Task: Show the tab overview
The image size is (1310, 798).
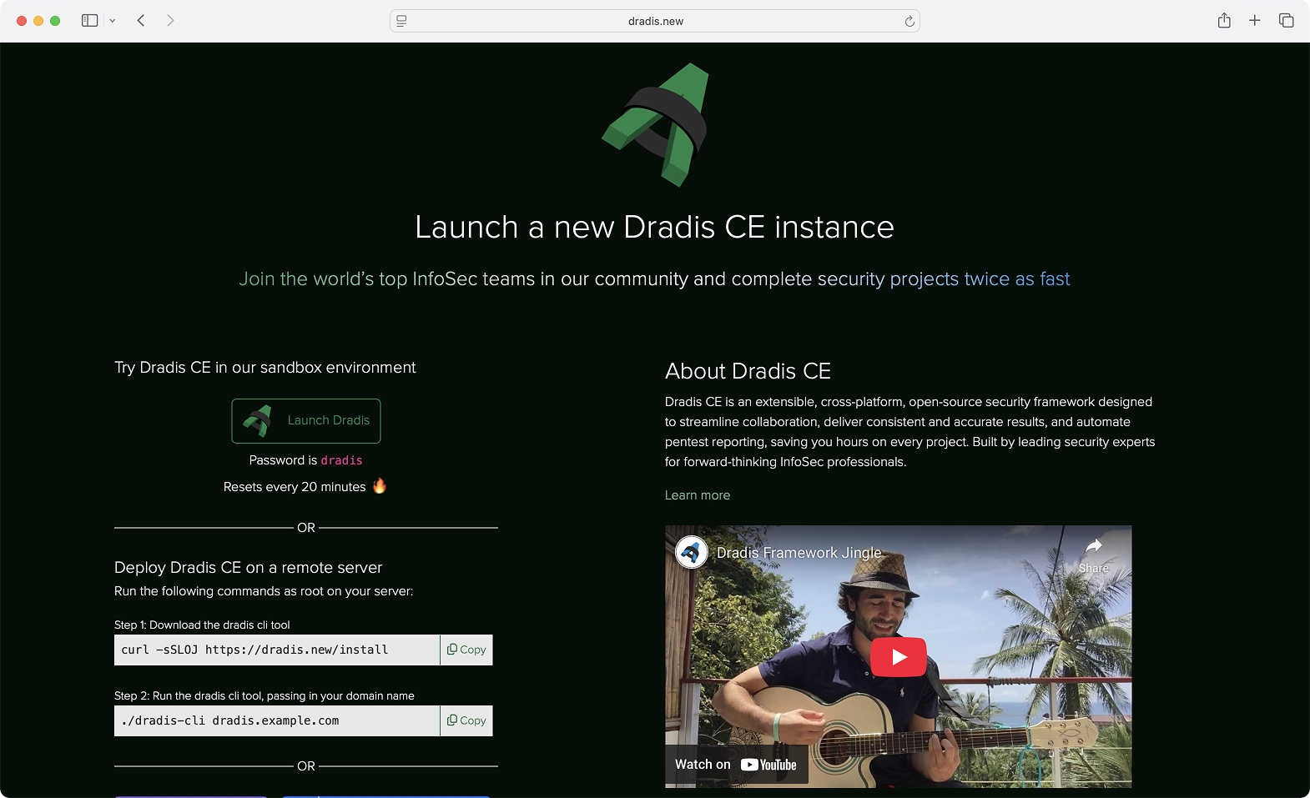Action: tap(1286, 21)
